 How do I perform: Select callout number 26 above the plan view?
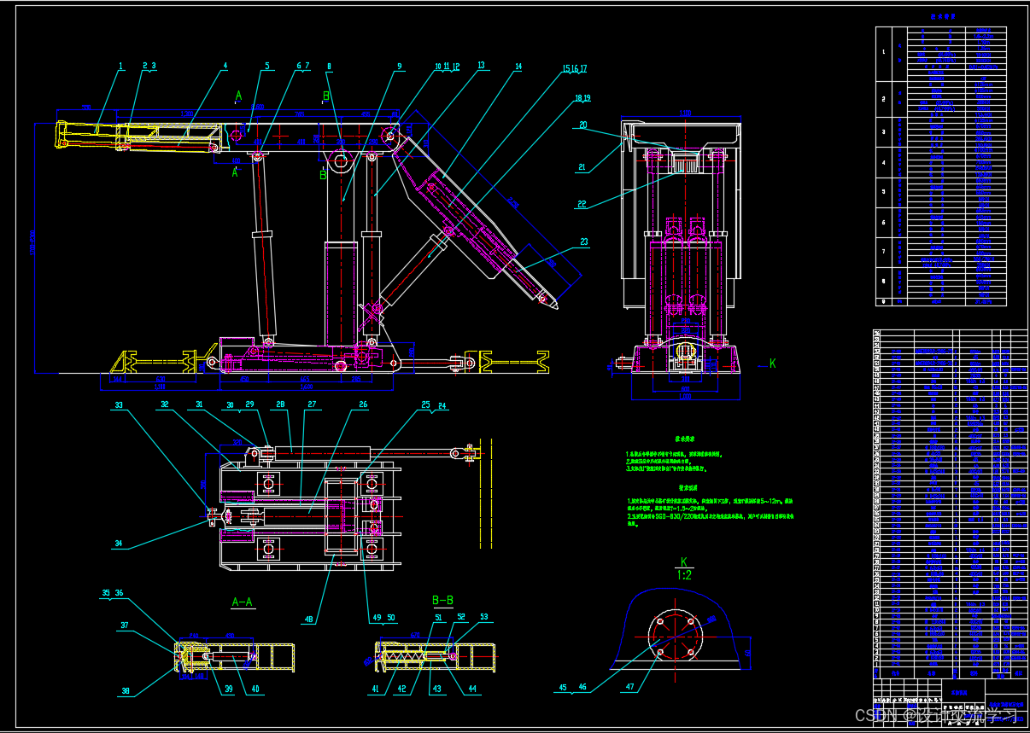(363, 404)
